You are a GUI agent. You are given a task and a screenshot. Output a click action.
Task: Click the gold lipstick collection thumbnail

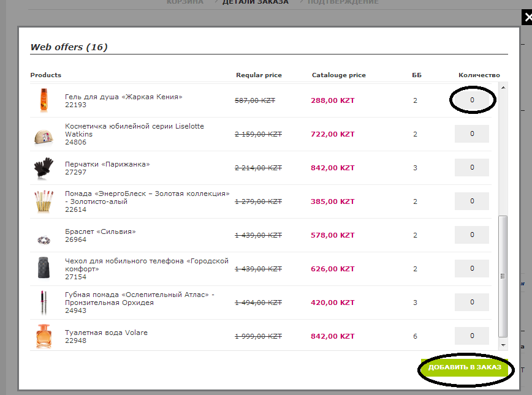pyautogui.click(x=44, y=201)
